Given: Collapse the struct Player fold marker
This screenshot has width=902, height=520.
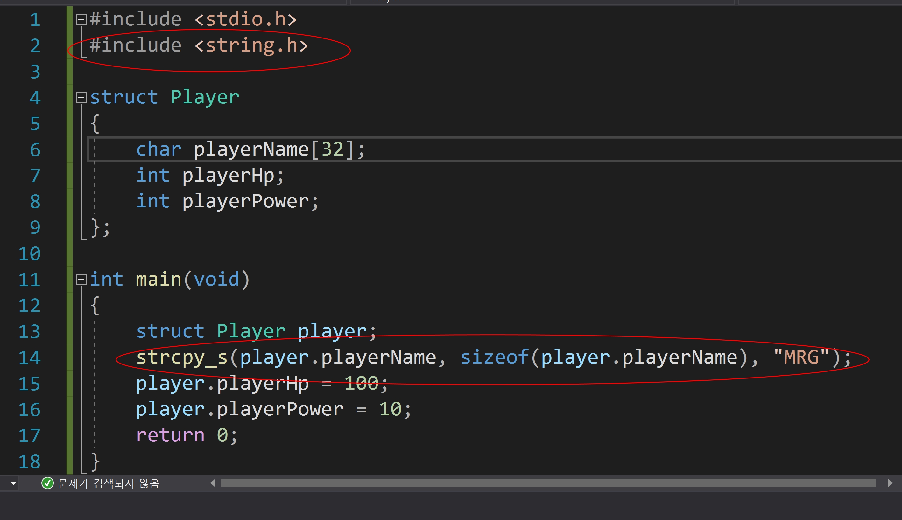Looking at the screenshot, I should pyautogui.click(x=81, y=97).
